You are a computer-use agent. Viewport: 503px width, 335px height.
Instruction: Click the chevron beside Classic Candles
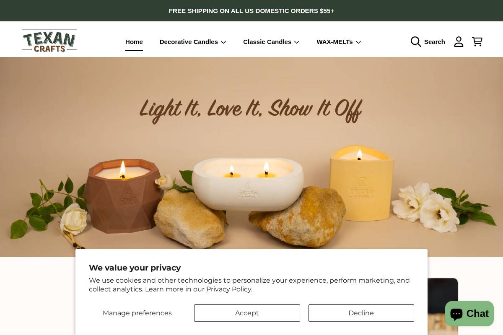tap(297, 42)
